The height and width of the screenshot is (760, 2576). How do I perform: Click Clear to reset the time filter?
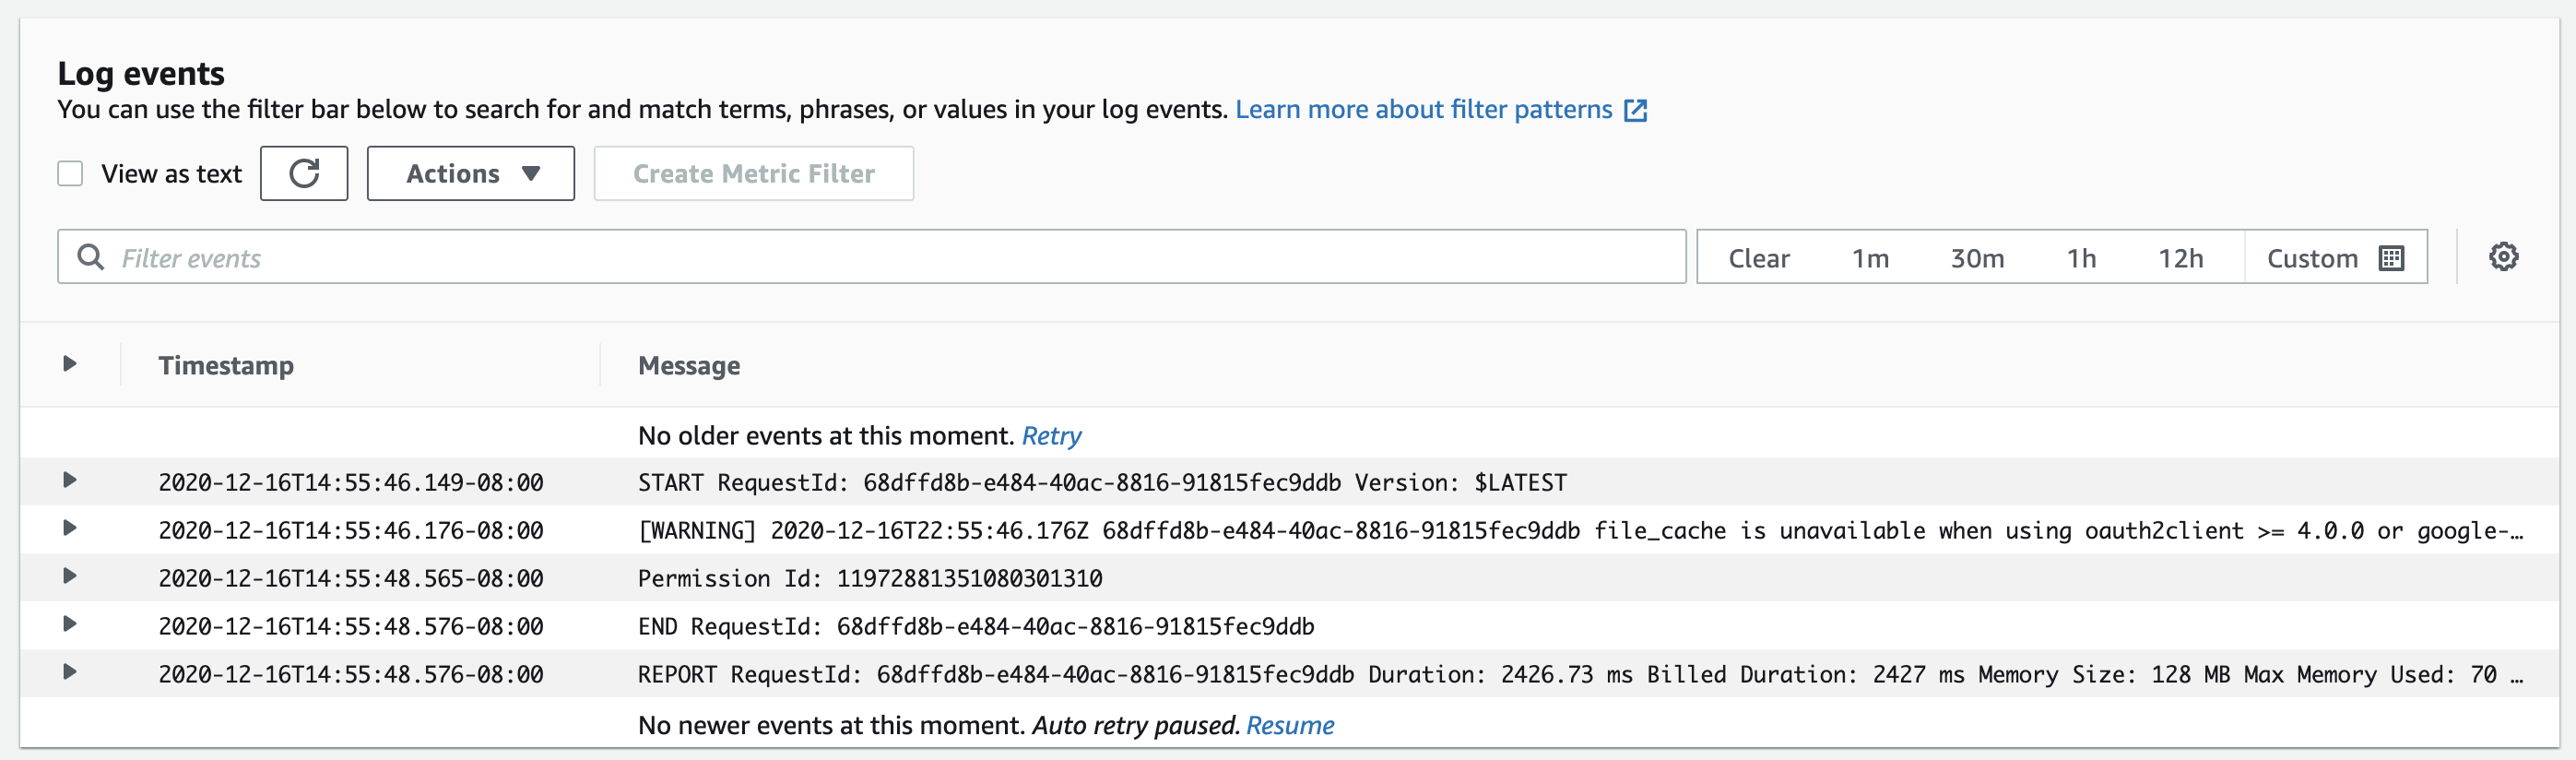pos(1759,258)
